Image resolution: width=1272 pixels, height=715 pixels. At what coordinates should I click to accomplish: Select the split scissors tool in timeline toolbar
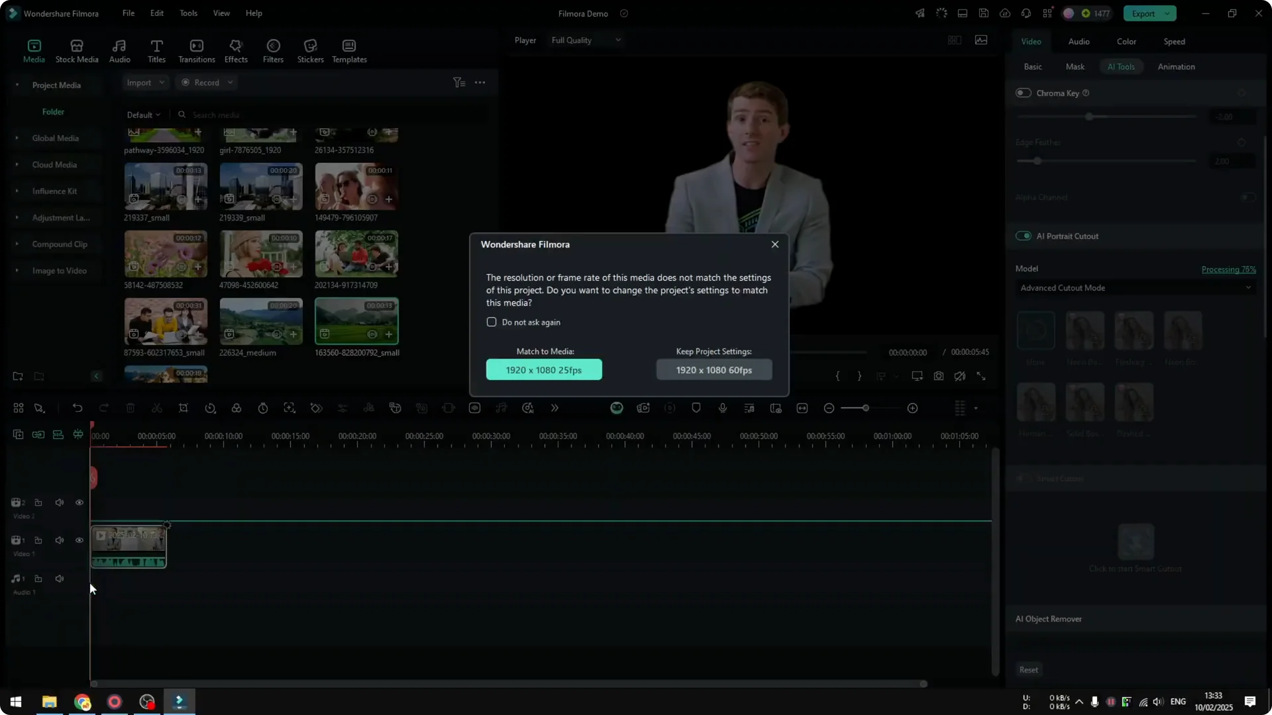(x=157, y=408)
